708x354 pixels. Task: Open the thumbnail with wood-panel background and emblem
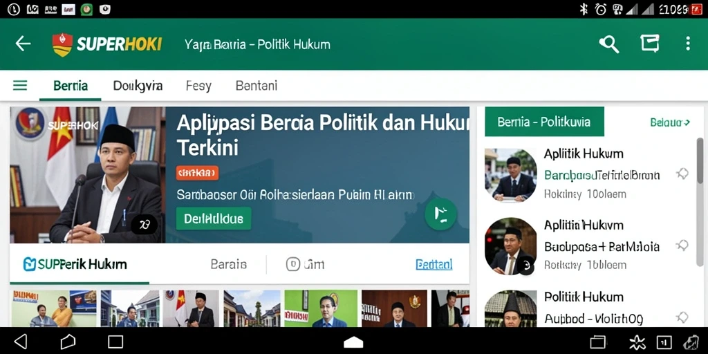(394, 308)
